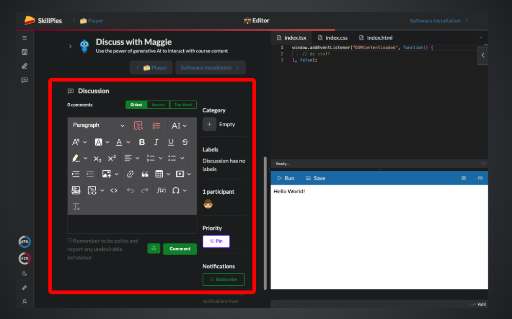Click inside the comment text area

(x=132, y=224)
